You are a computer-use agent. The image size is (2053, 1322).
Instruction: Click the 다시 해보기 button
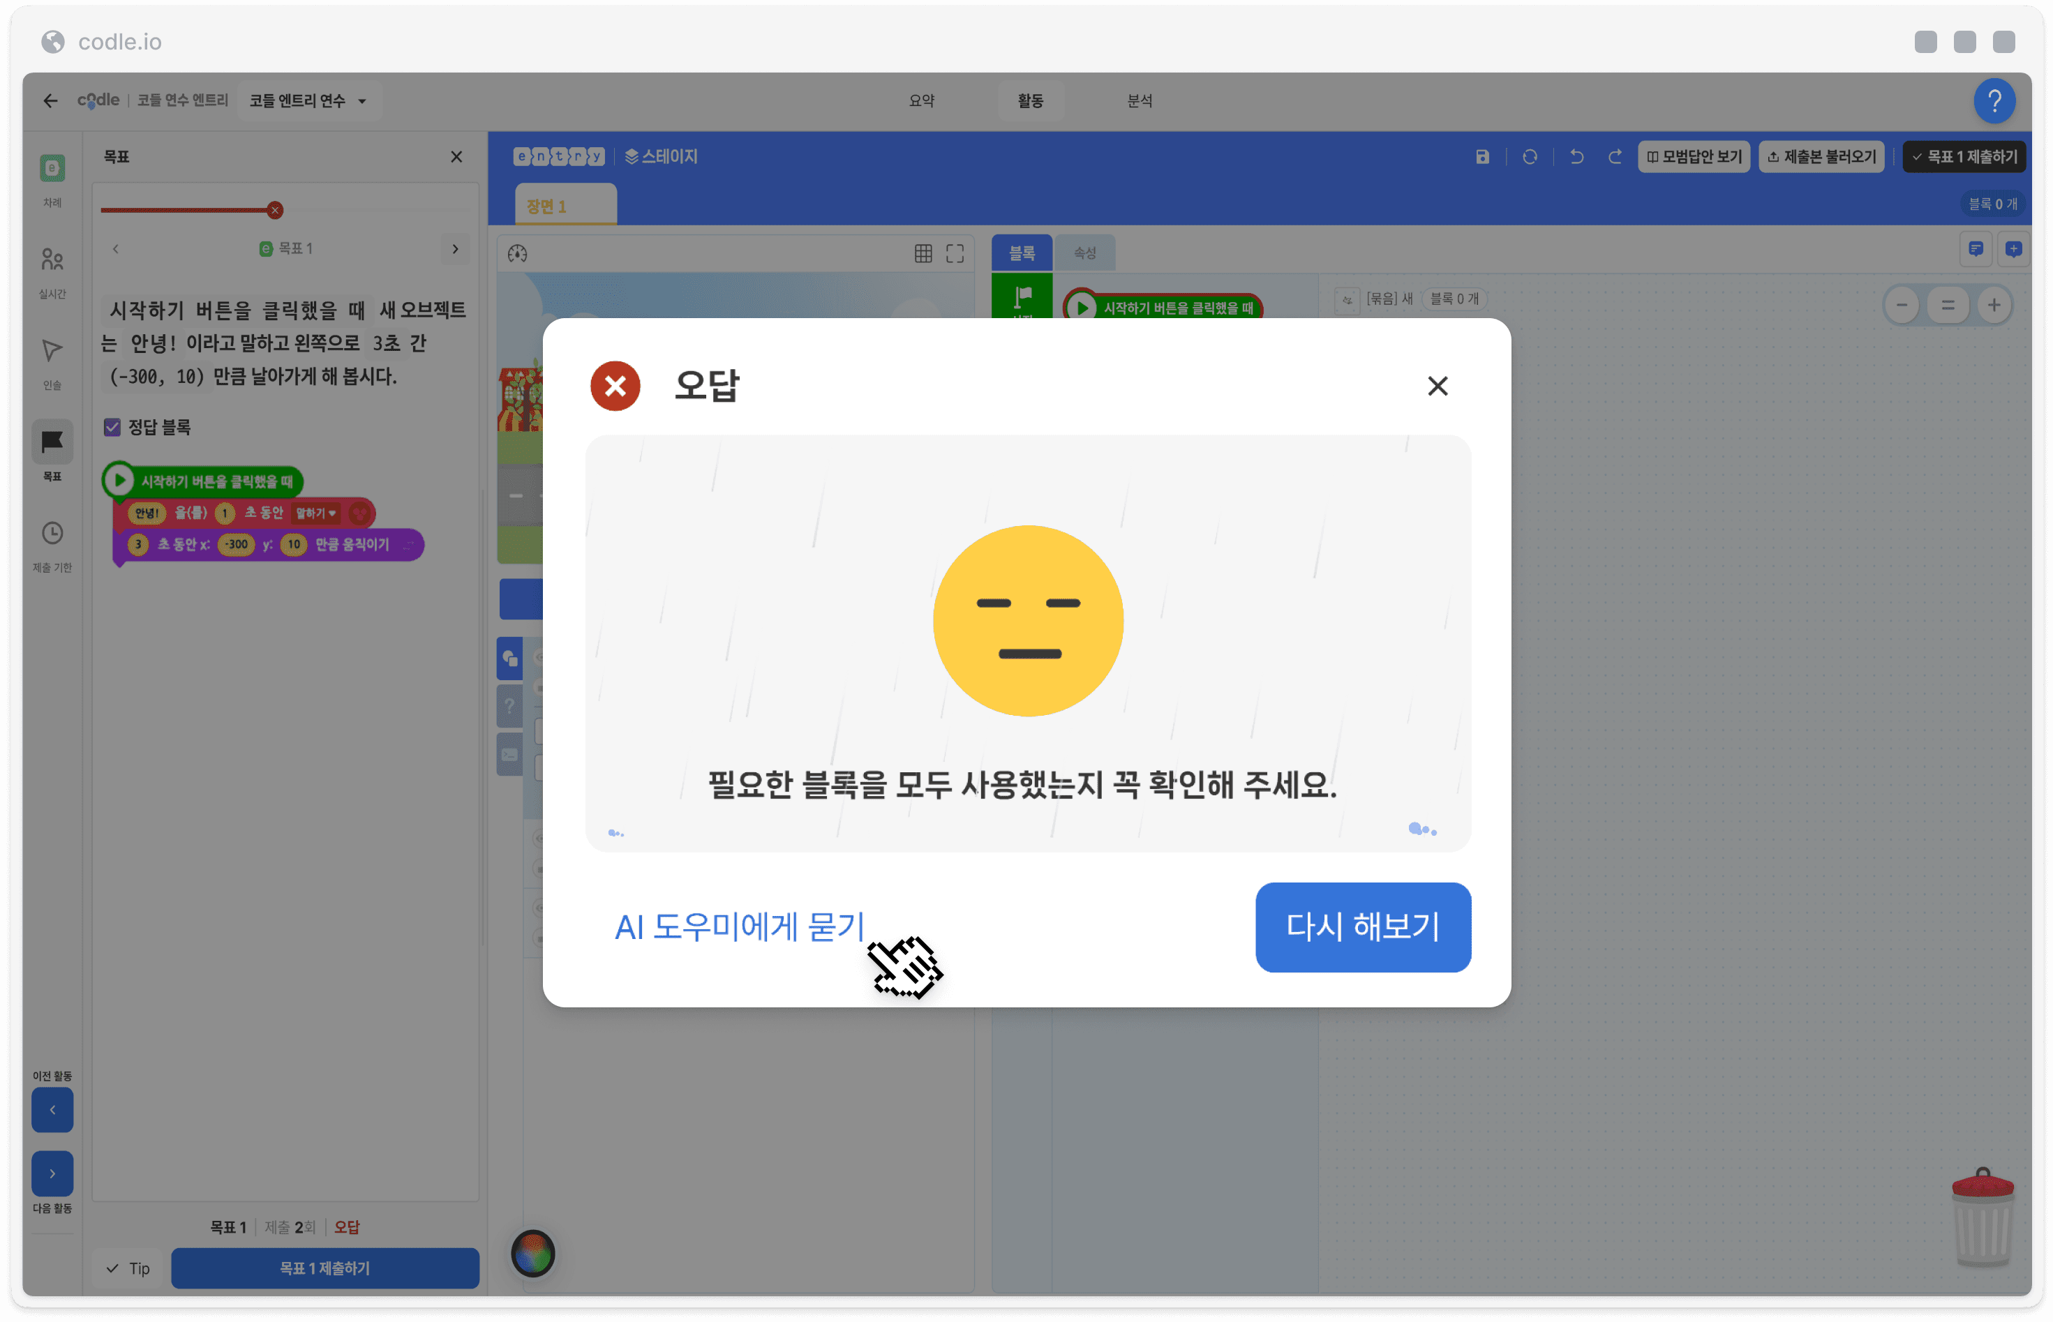coord(1361,927)
